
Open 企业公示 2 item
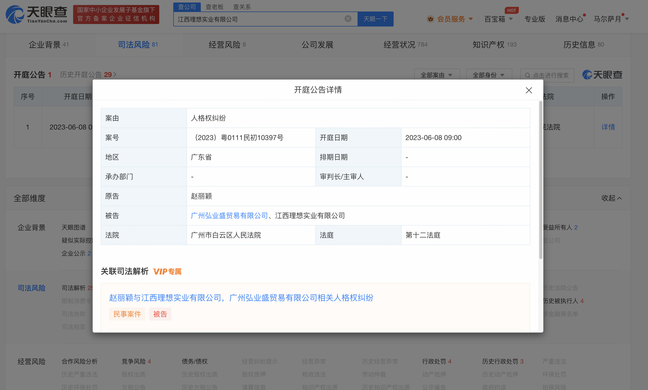(76, 253)
